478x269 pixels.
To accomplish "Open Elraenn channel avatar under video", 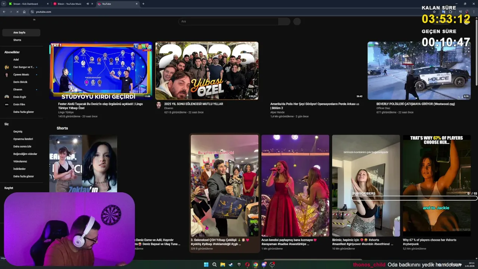I will pos(158,105).
